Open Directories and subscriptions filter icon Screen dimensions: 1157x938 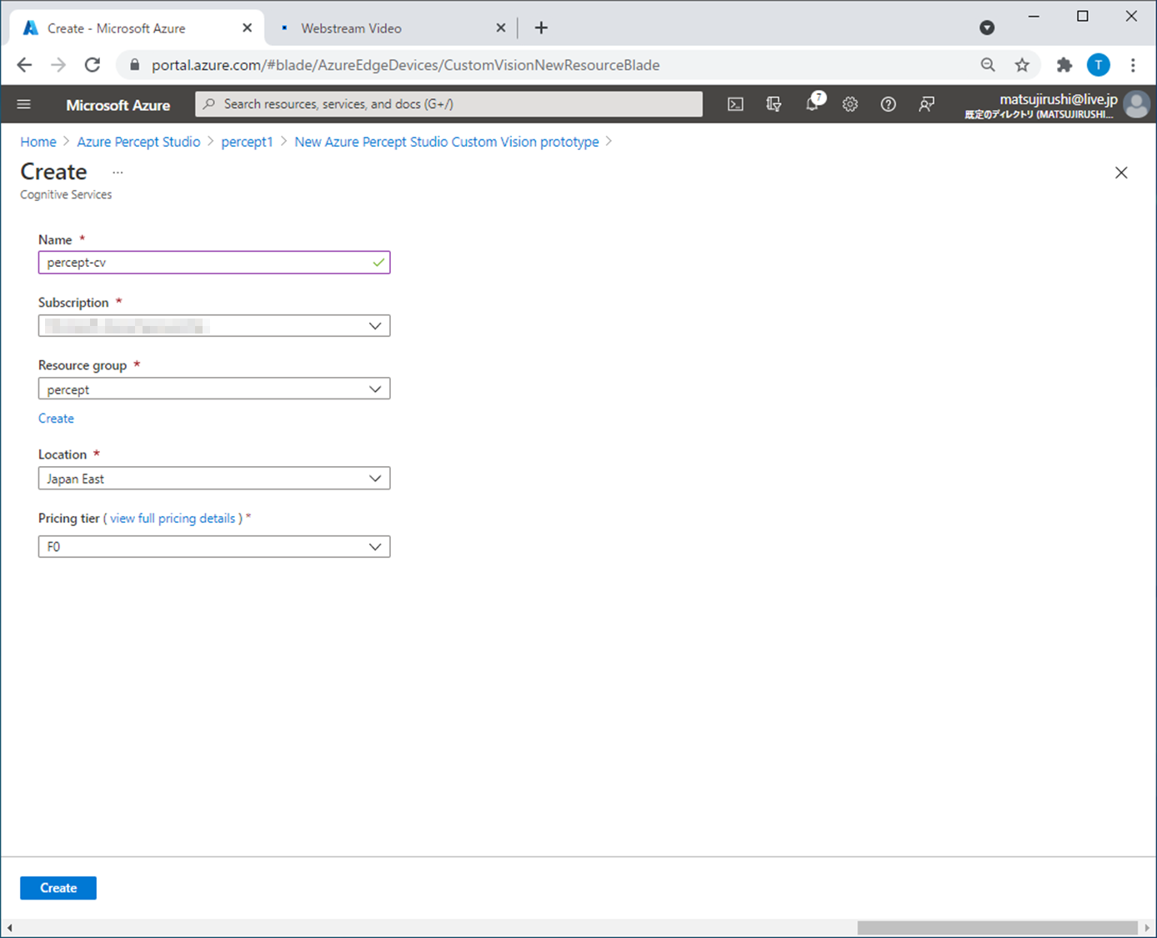pyautogui.click(x=774, y=104)
